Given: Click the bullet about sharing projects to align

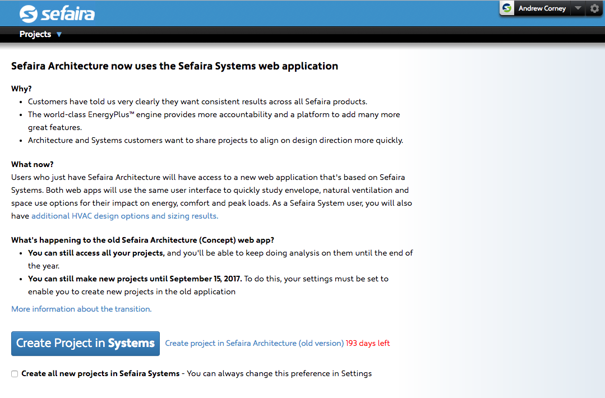Looking at the screenshot, I should pyautogui.click(x=216, y=140).
